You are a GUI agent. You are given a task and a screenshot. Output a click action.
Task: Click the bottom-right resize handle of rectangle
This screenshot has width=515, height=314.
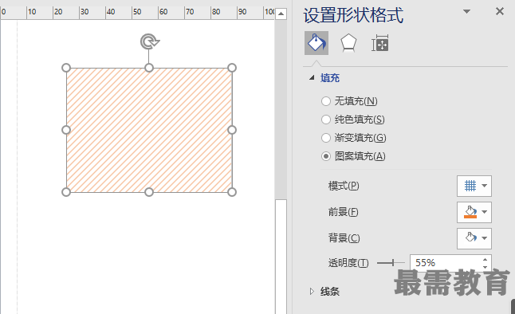[x=231, y=192]
